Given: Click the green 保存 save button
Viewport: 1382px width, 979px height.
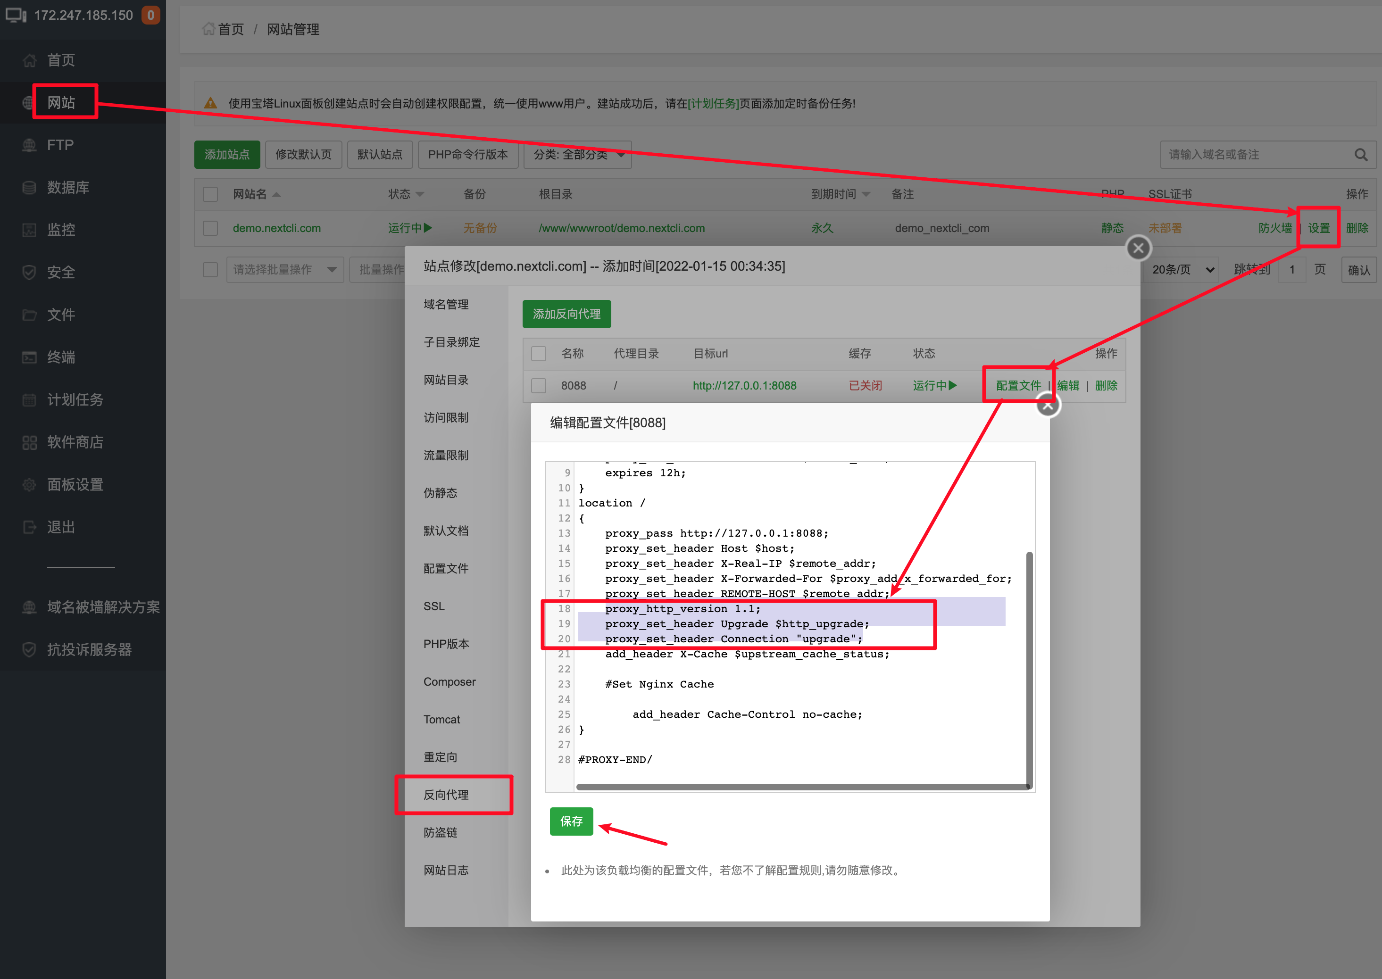Looking at the screenshot, I should coord(571,821).
